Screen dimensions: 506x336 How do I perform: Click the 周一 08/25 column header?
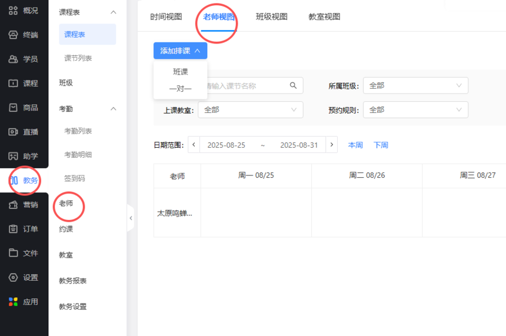256,175
